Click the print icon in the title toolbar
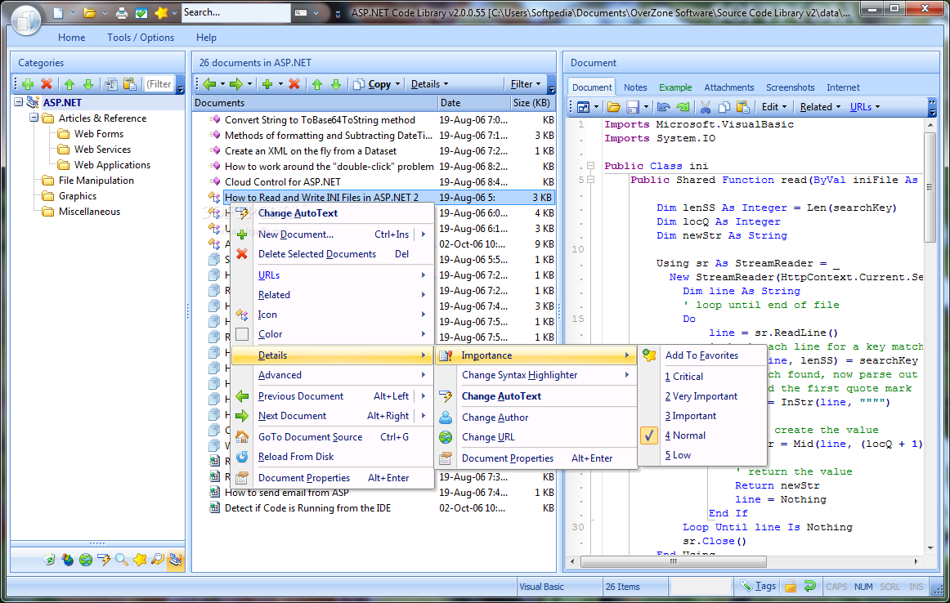This screenshot has width=950, height=603. pos(122,13)
